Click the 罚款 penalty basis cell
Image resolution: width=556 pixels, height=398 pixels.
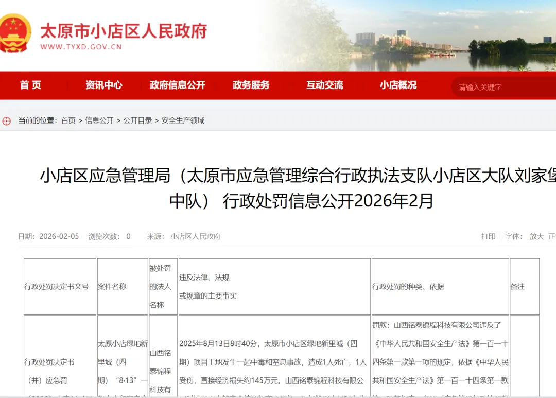click(x=440, y=356)
